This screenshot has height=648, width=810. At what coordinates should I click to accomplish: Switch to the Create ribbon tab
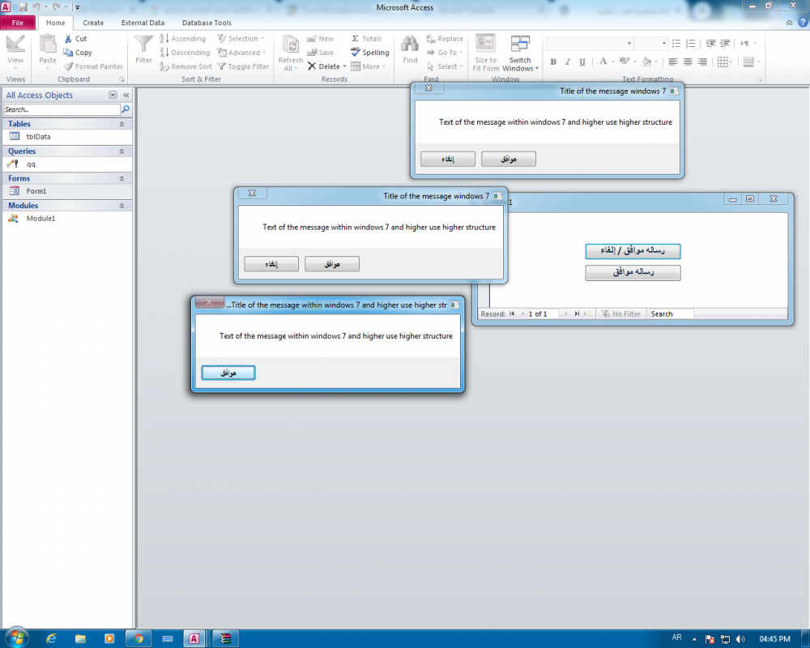tap(93, 23)
